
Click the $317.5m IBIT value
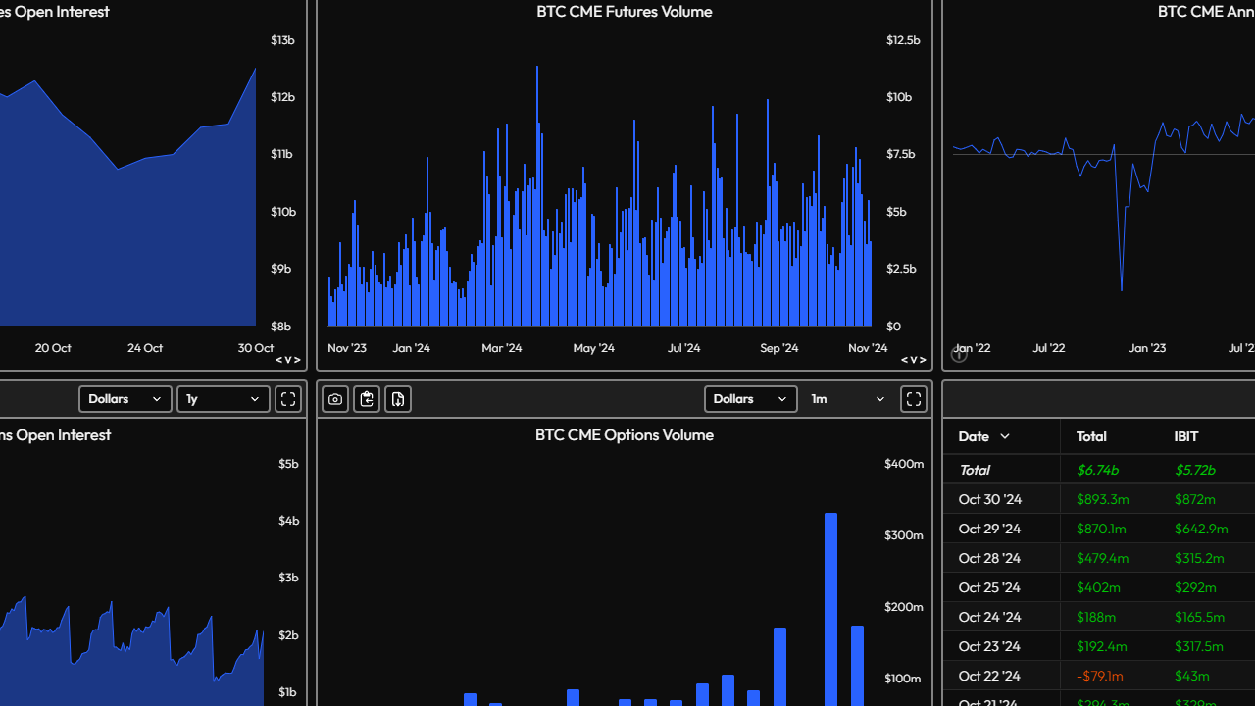click(x=1199, y=646)
